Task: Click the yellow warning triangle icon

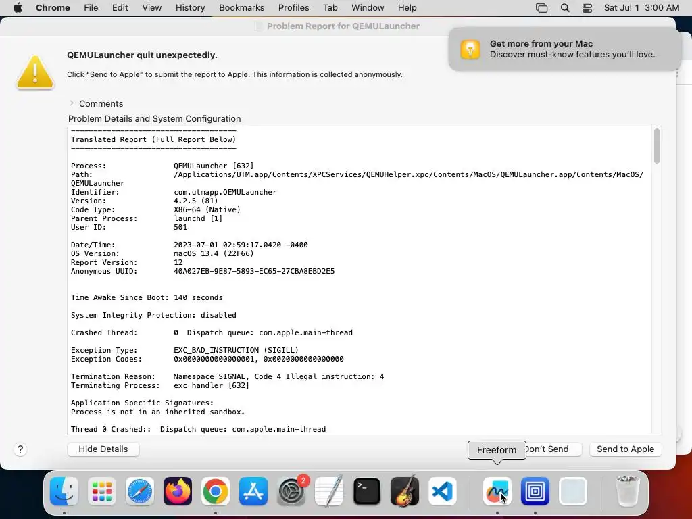Action: [x=35, y=72]
